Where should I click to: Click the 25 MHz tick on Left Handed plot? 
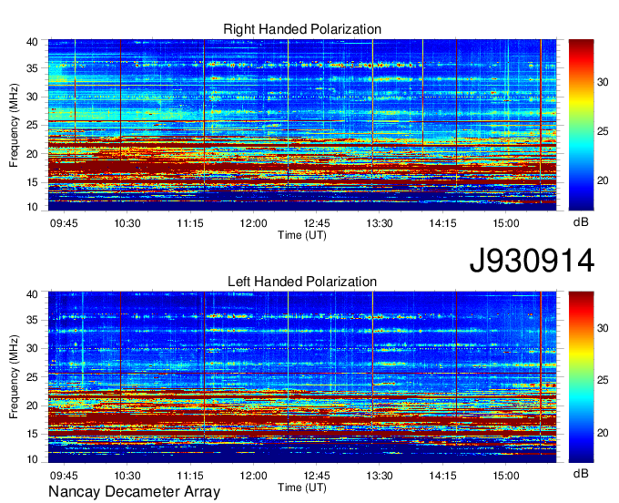coord(32,377)
